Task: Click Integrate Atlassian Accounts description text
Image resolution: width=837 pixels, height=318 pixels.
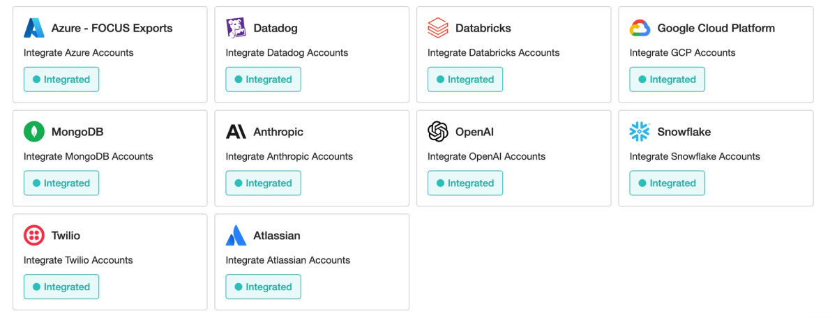Action: coord(288,260)
